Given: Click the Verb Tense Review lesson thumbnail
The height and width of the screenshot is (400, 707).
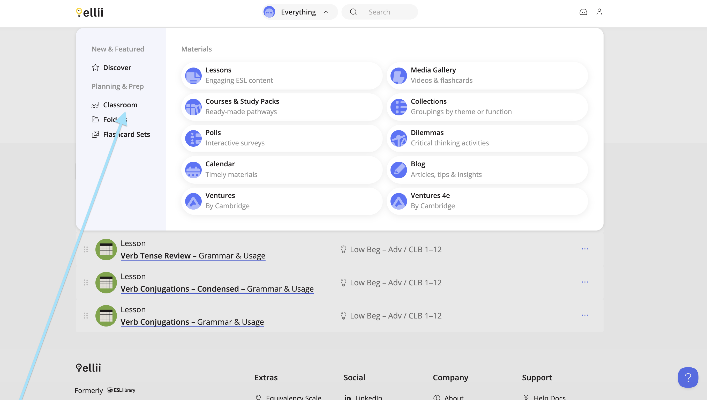Looking at the screenshot, I should tap(106, 249).
